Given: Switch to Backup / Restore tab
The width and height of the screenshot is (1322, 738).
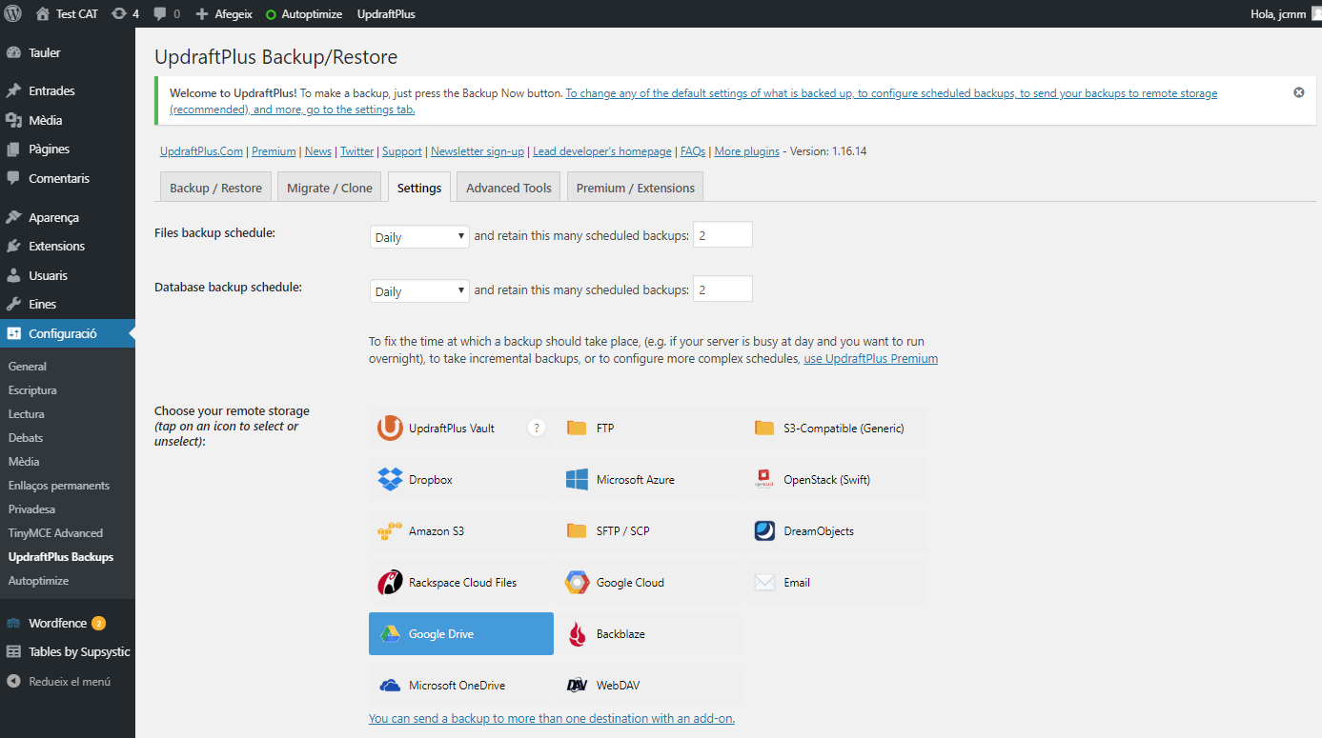Looking at the screenshot, I should pyautogui.click(x=215, y=188).
